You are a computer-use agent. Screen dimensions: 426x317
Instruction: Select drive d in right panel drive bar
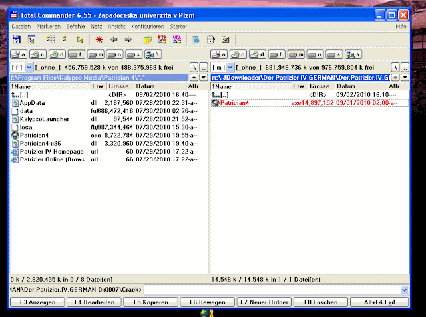pos(258,54)
